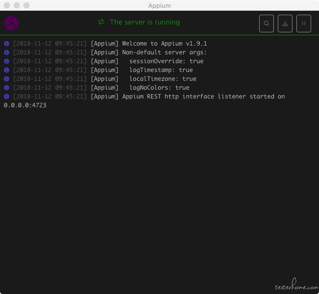Maximize the Appium window
The width and height of the screenshot is (319, 294).
click(x=27, y=5)
